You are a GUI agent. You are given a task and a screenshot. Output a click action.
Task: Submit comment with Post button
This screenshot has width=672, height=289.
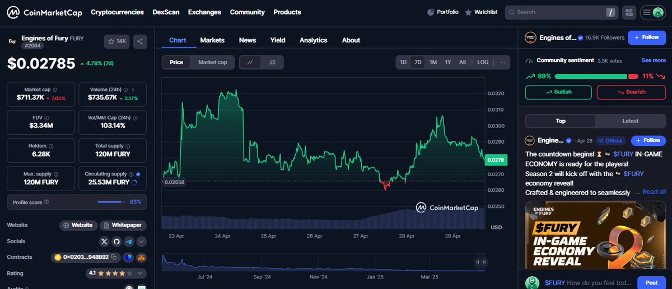coord(651,282)
